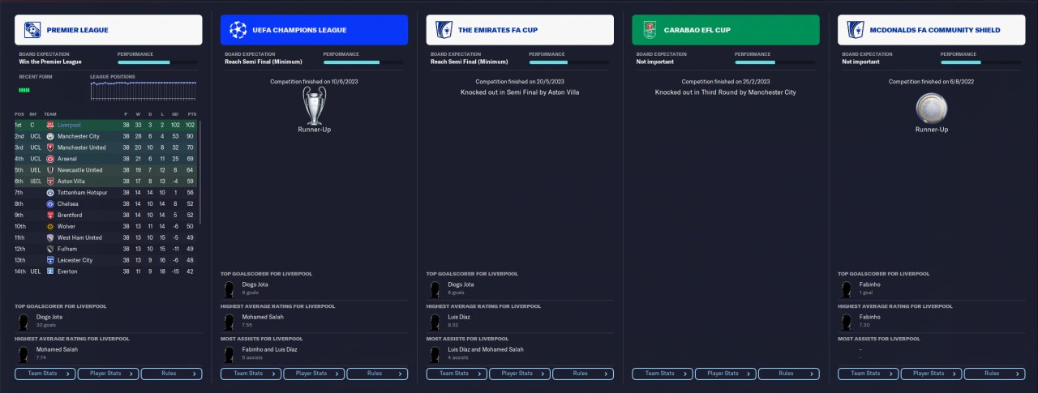Open Team Stats in the Champions League panel

pyautogui.click(x=251, y=374)
